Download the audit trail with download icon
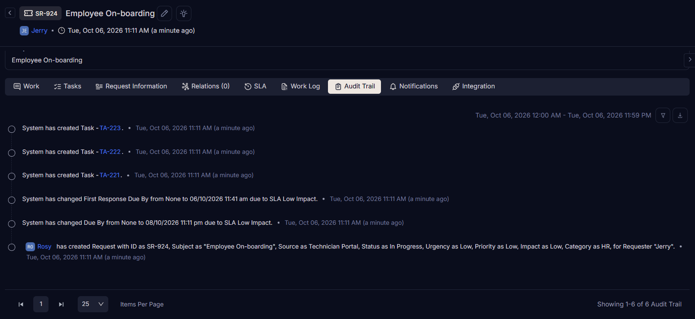 680,115
